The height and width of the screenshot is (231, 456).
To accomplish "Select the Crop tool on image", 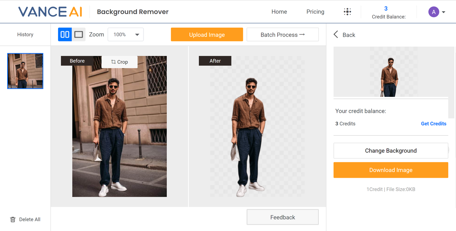I will tap(119, 62).
